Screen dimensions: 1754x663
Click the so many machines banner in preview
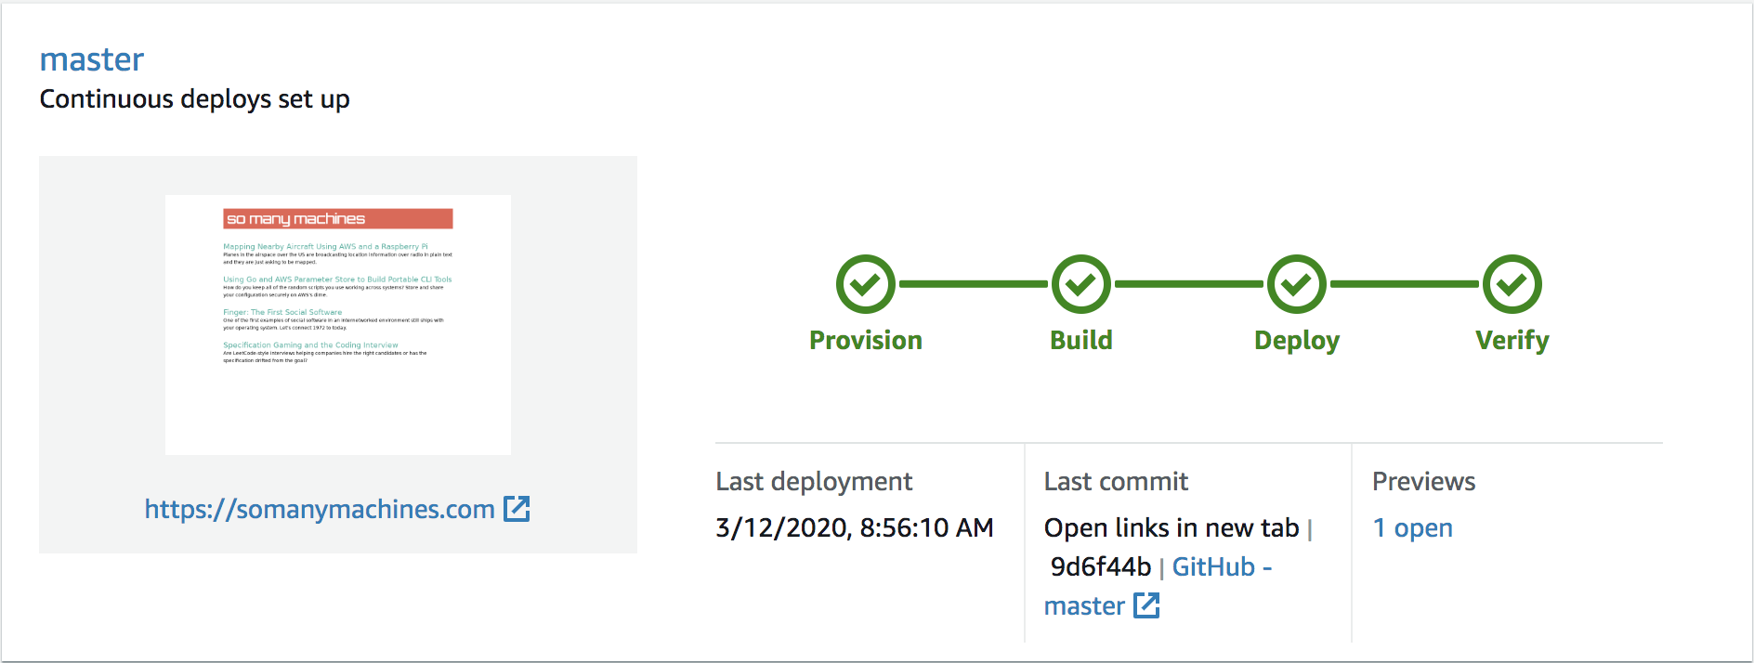[338, 219]
